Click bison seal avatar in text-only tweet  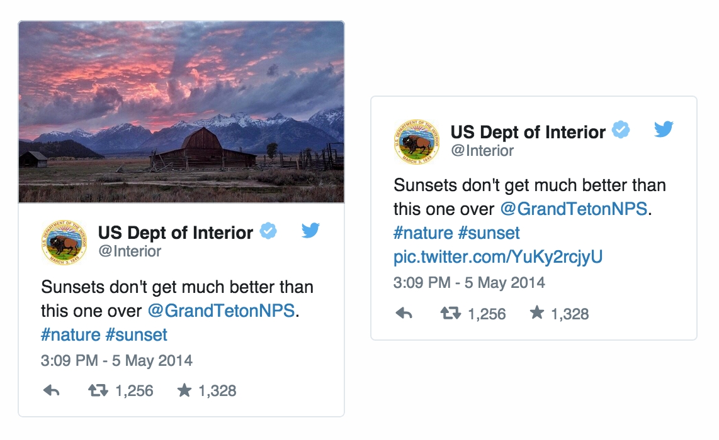(416, 141)
